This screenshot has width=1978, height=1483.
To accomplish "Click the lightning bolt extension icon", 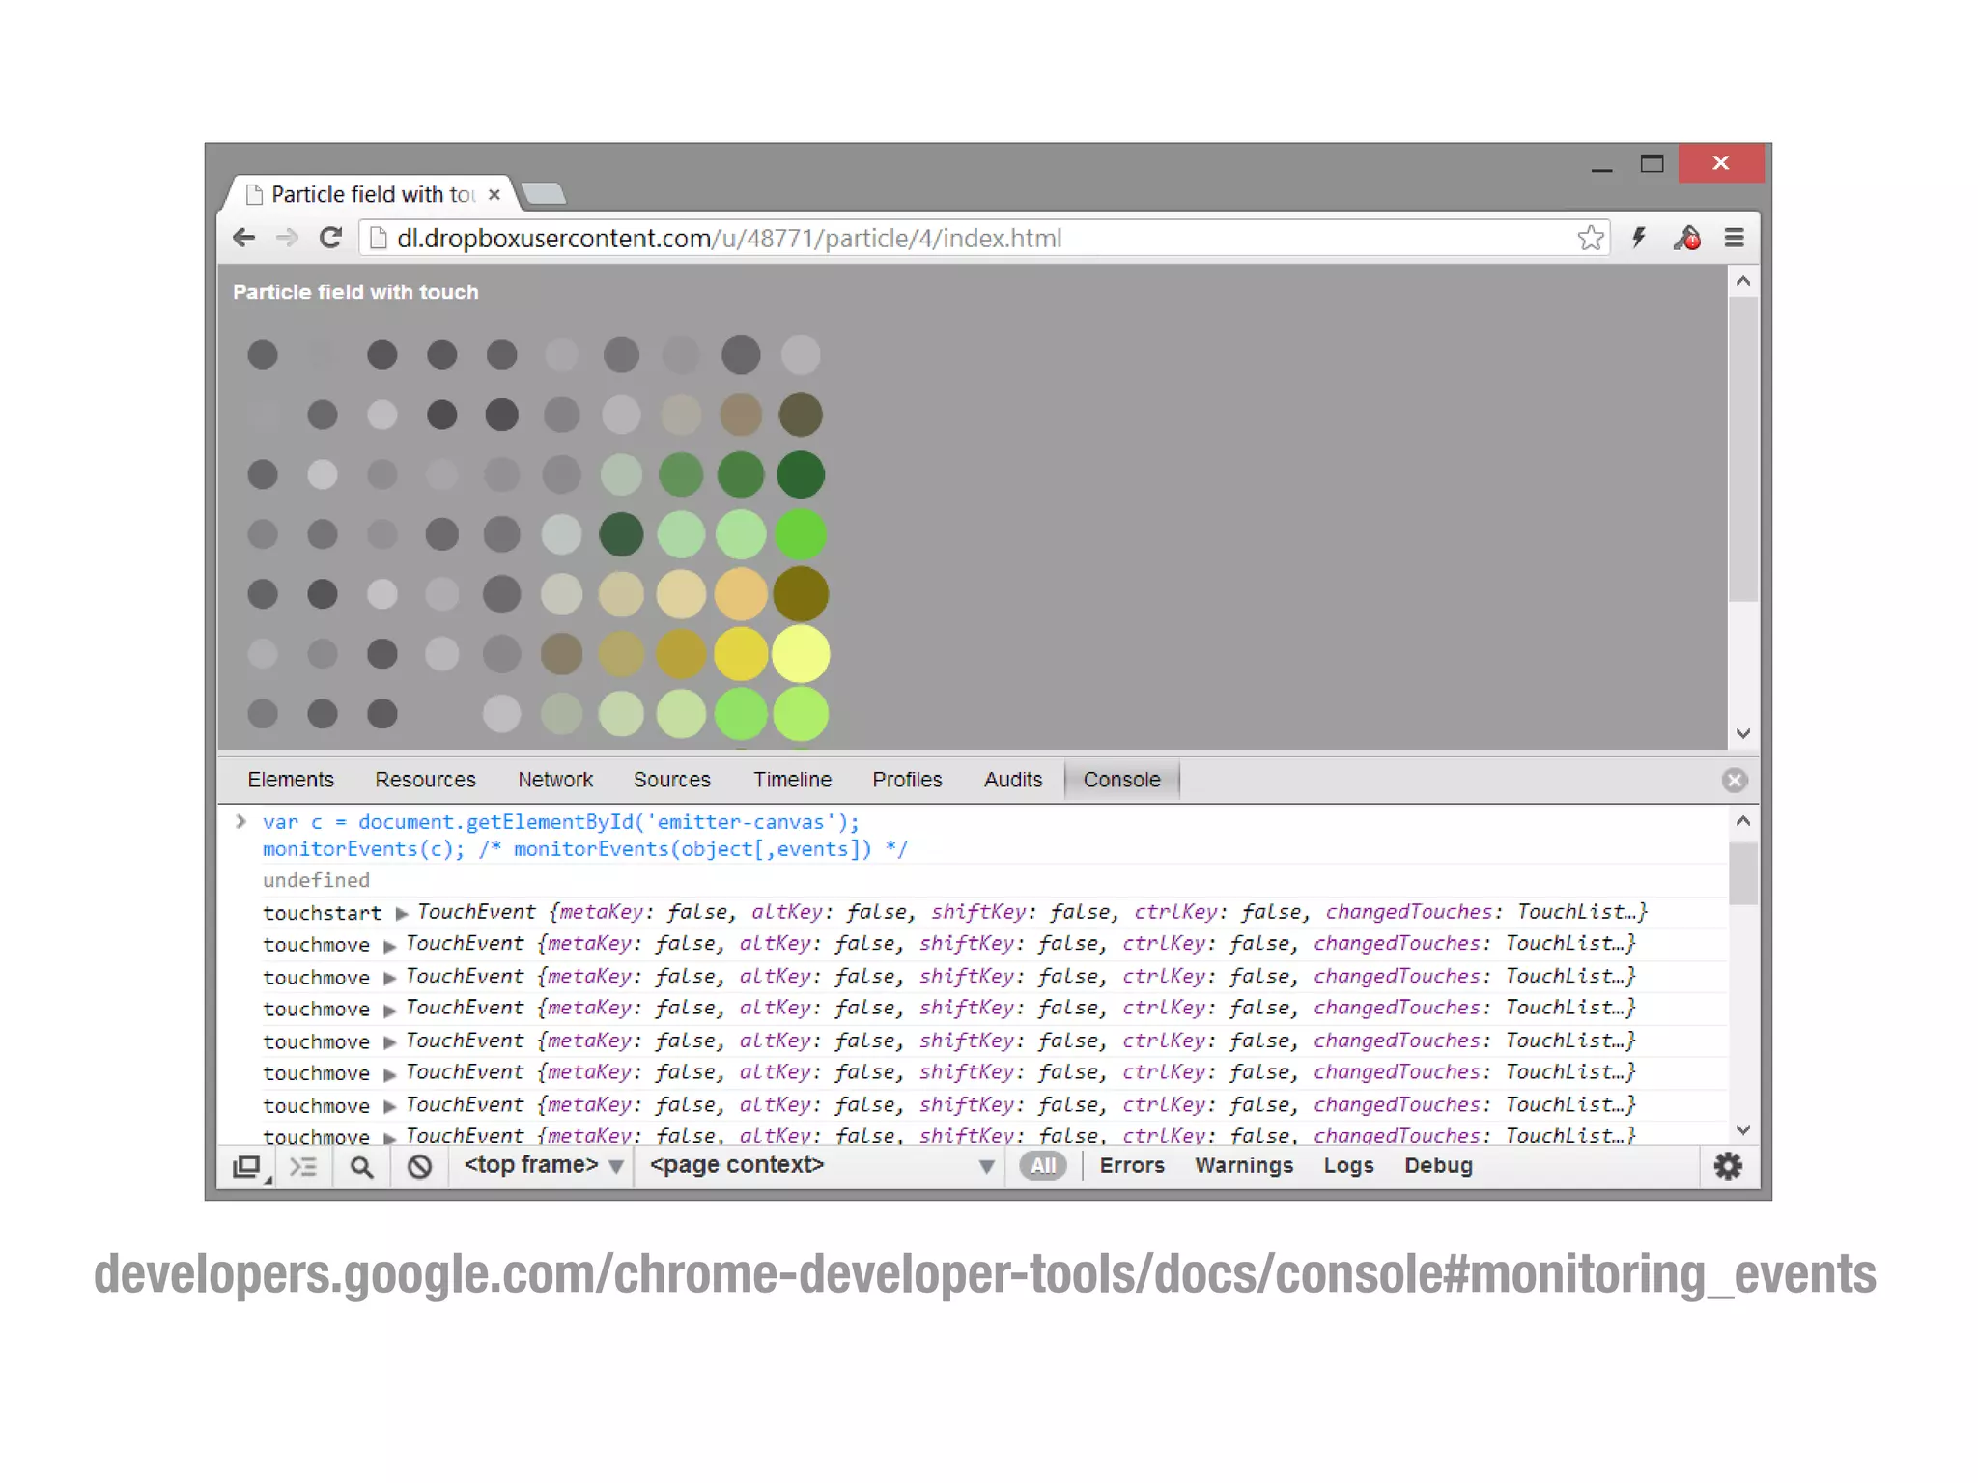I will click(1639, 238).
